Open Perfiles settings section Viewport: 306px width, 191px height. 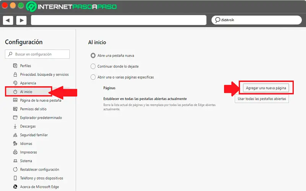[25, 66]
